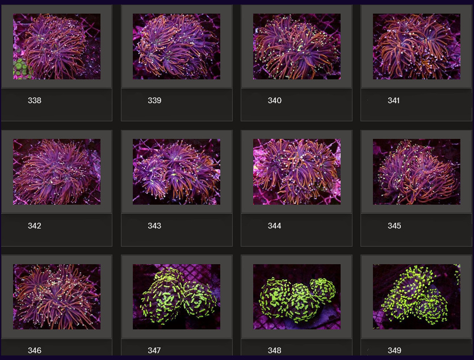Open coral thumbnail numbered 340
The image size is (474, 360).
297,46
